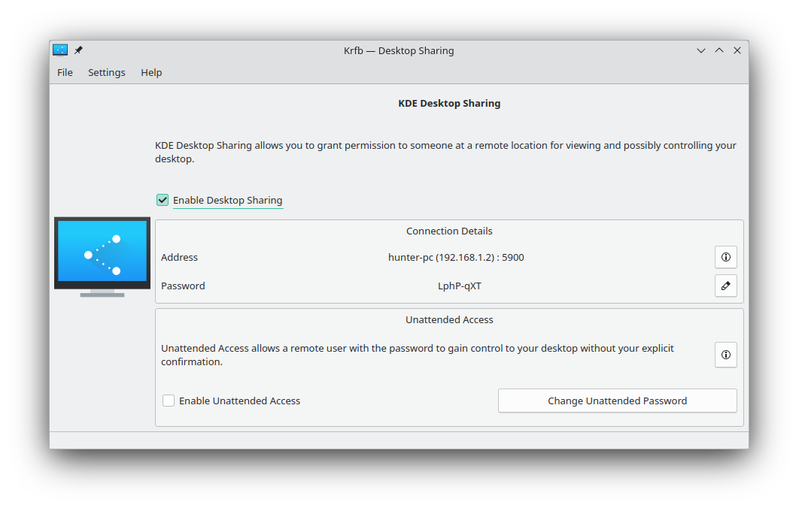Edit the password with the pencil button
This screenshot has height=508, width=799.
725,286
